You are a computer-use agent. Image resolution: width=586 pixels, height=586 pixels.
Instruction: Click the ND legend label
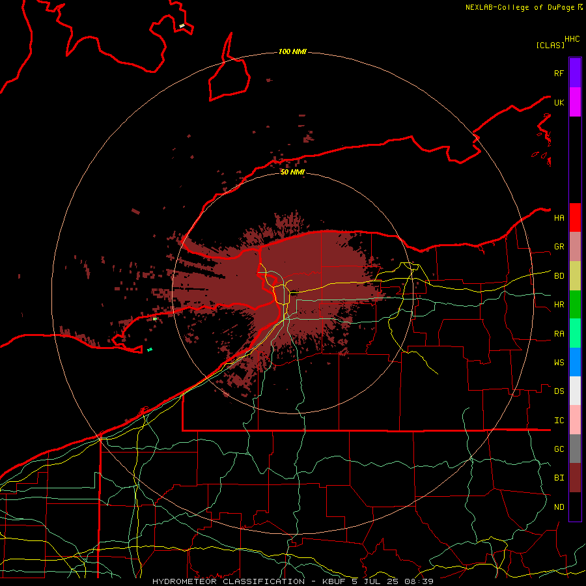(x=559, y=507)
